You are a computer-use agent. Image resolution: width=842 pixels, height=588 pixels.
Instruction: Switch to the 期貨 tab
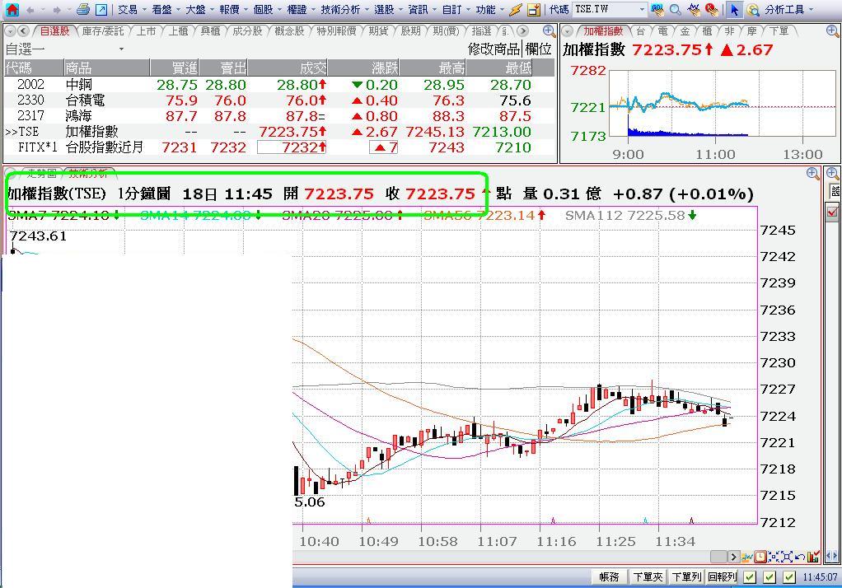(379, 31)
